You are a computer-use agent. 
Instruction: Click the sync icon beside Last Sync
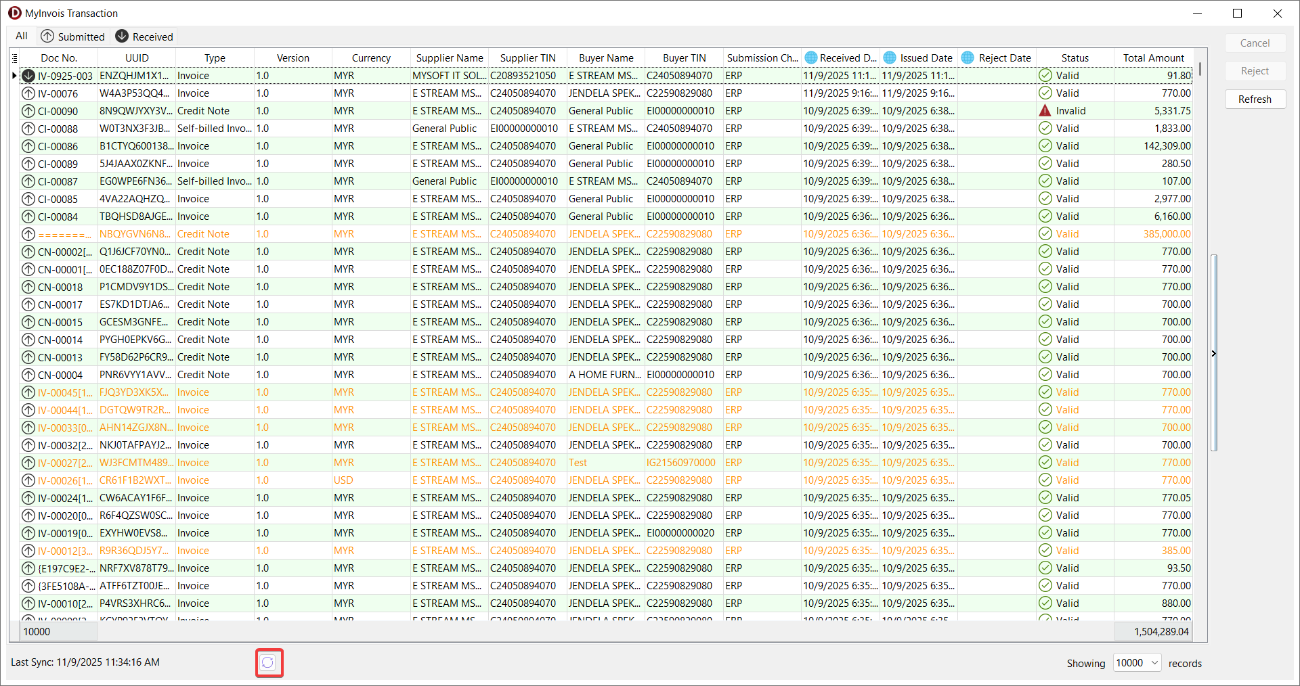pos(269,662)
